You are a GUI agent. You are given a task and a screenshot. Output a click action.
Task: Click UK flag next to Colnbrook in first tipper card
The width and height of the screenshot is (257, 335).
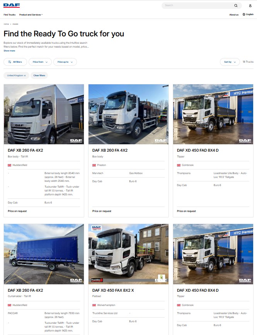[179, 165]
